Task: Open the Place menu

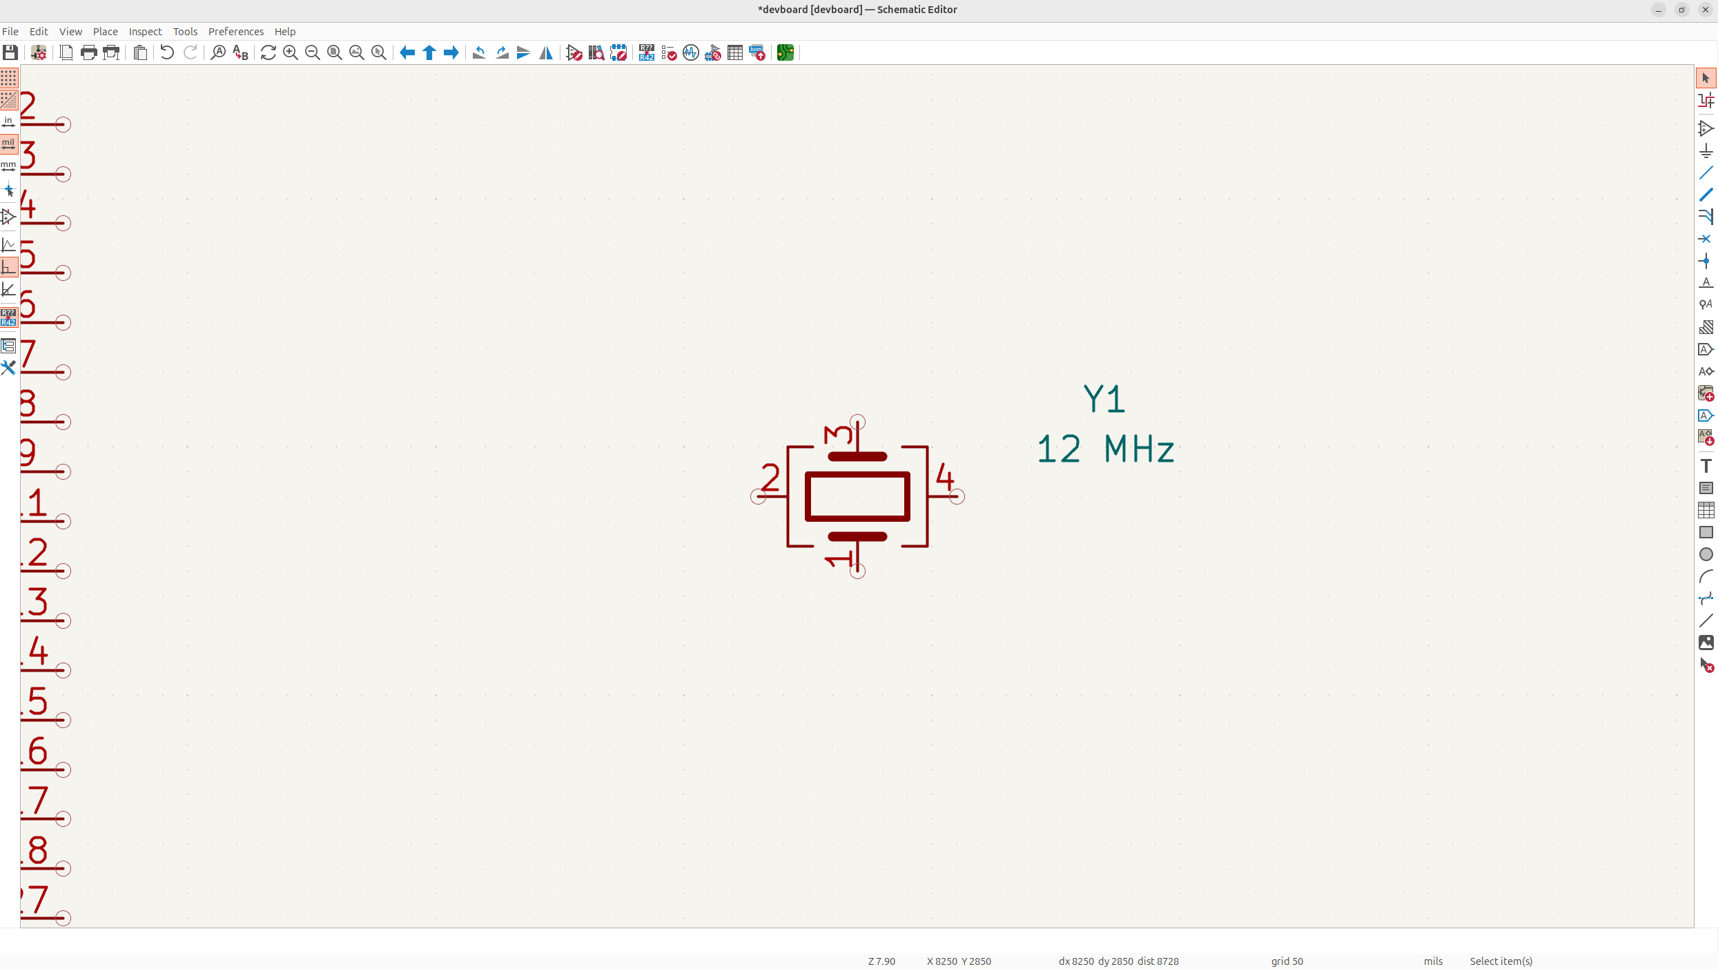Action: coord(105,32)
